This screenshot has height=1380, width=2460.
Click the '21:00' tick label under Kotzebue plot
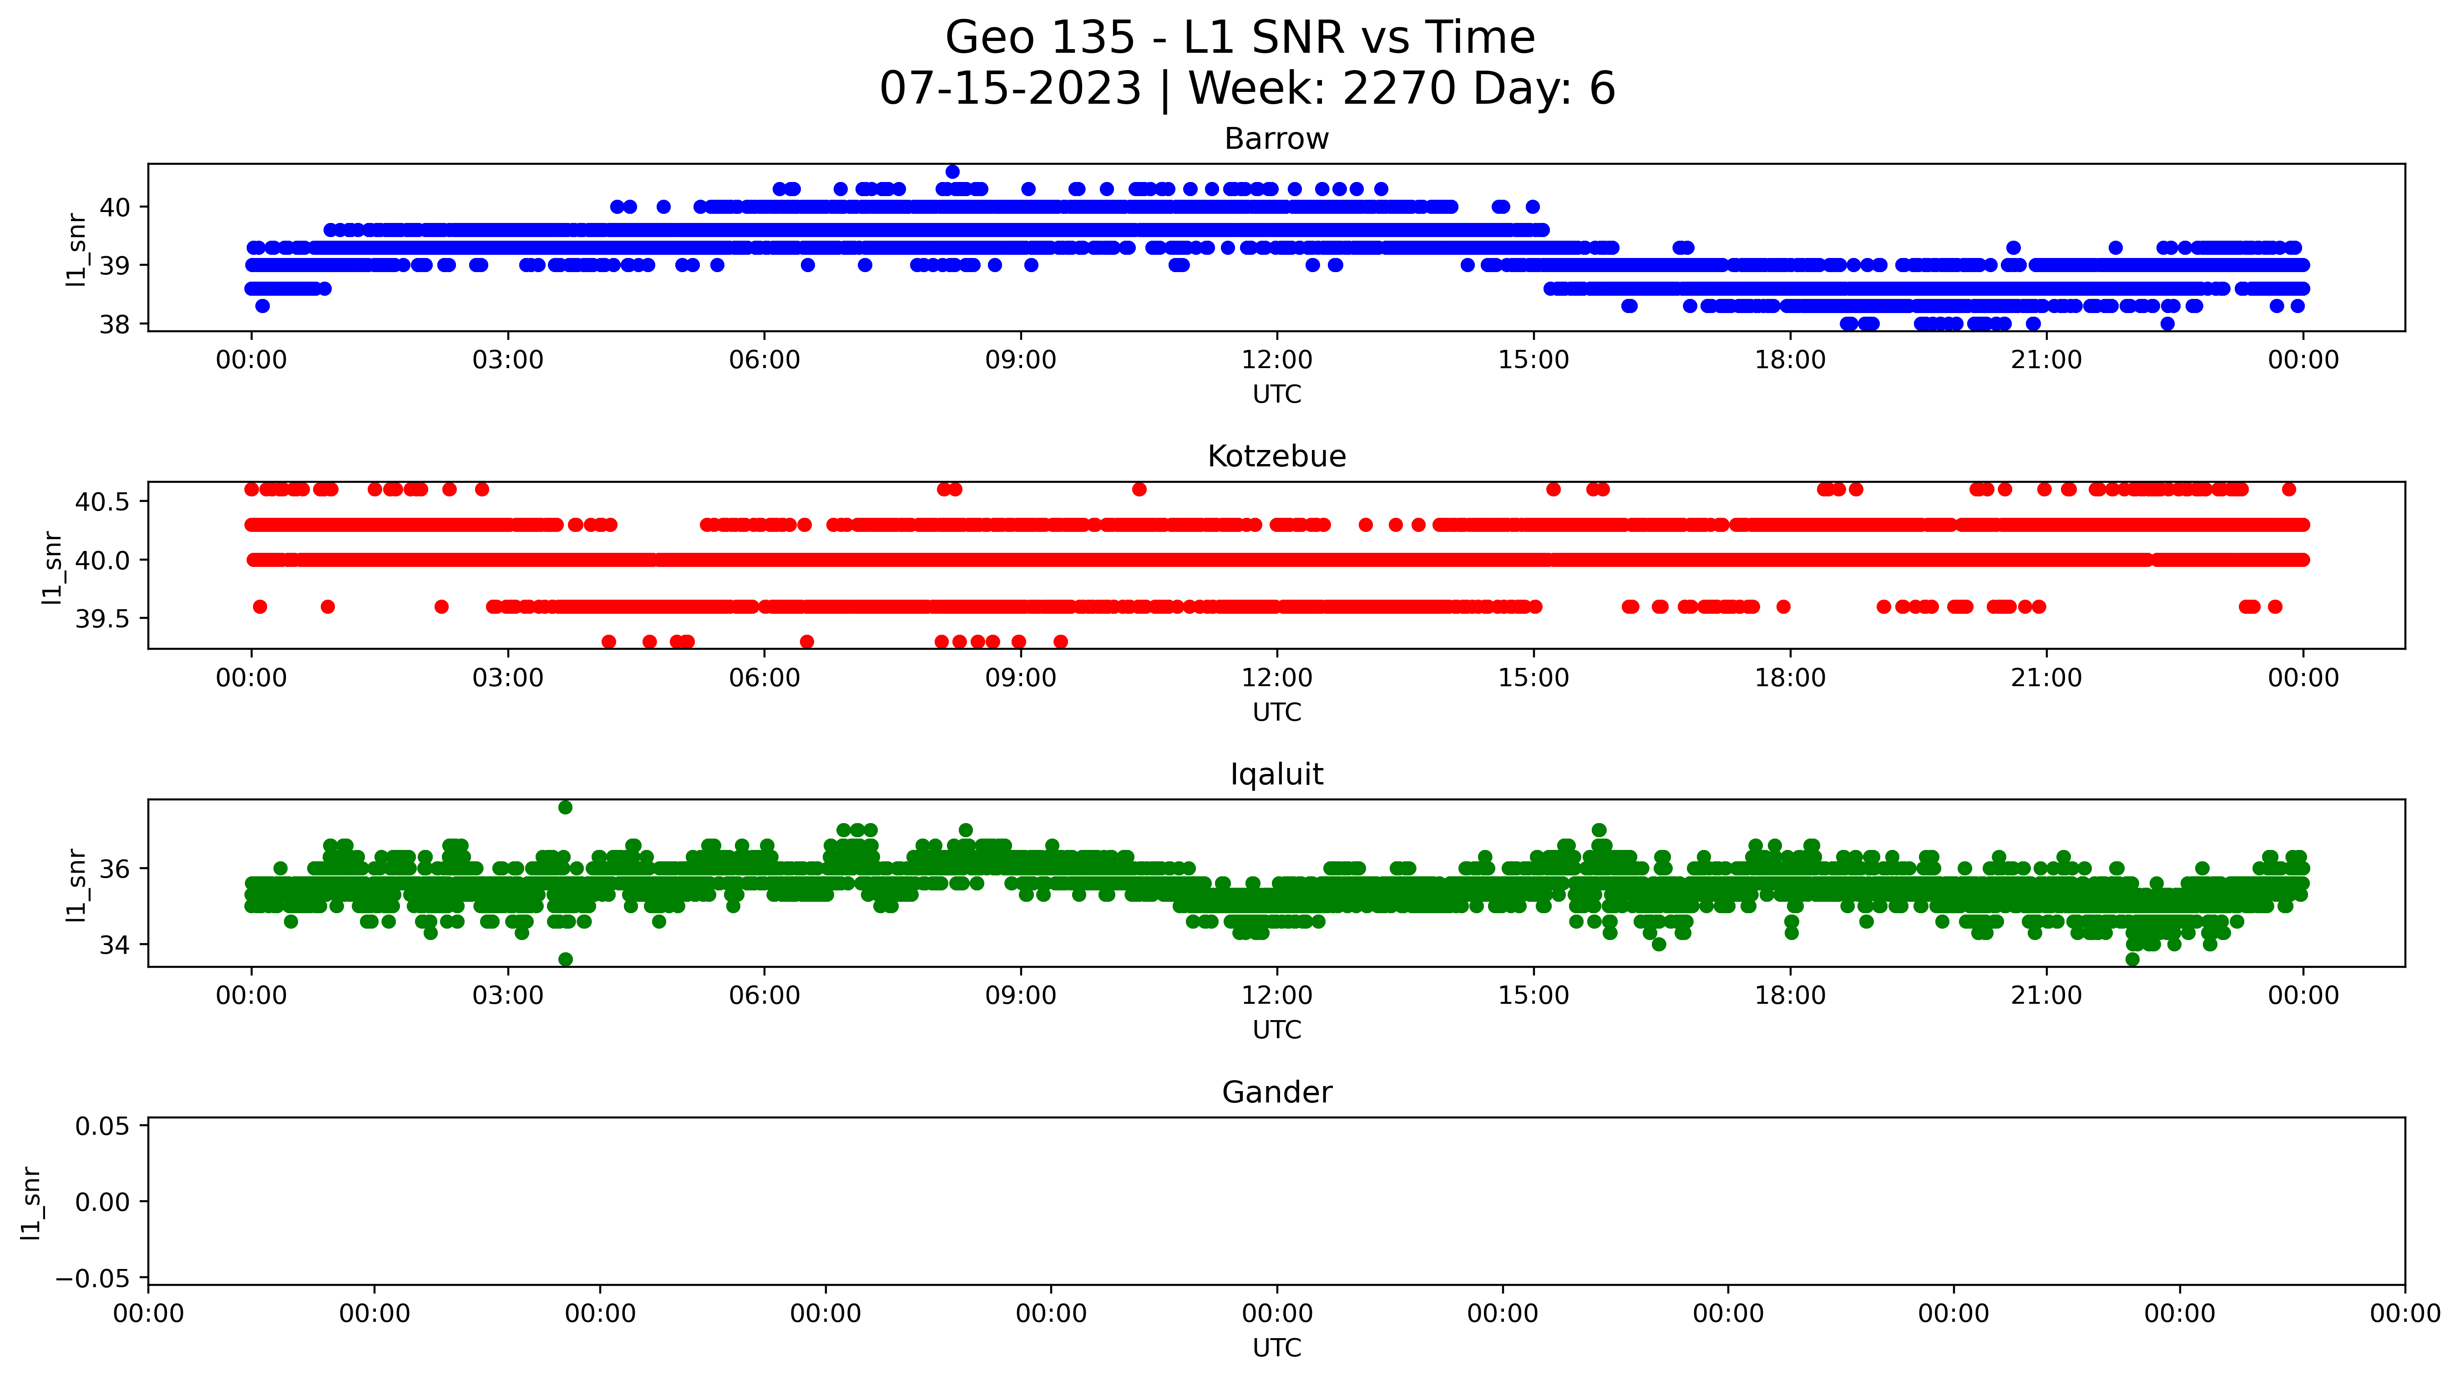pos(2046,678)
